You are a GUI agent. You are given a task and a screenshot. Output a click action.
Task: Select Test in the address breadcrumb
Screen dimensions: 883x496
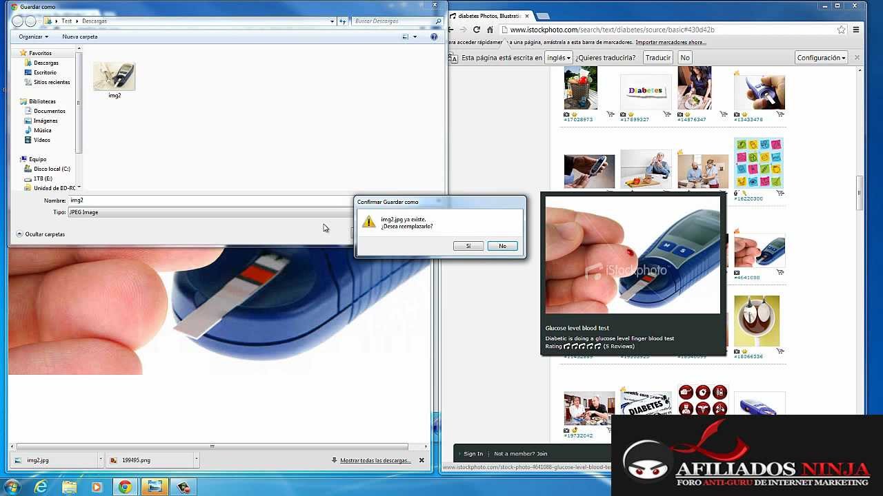(66, 21)
